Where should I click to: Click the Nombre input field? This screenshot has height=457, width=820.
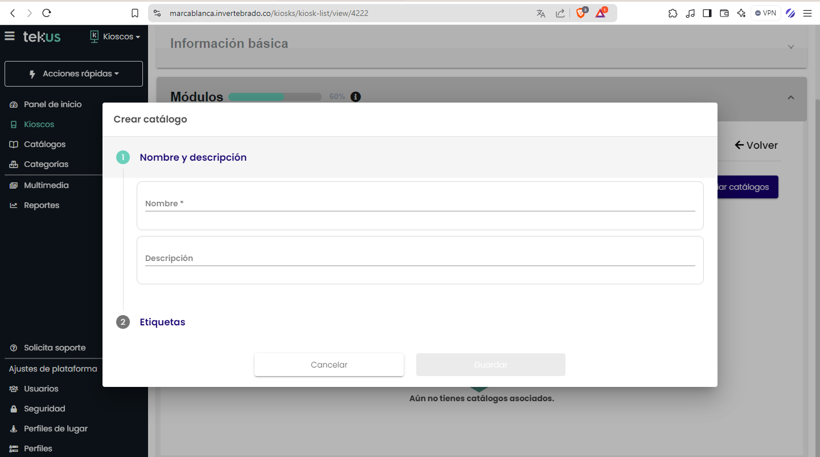[420, 203]
